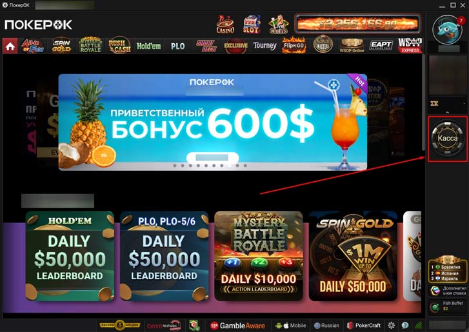The image size is (469, 332).
Task: Switch to the Hold'em tab
Action: tap(148, 46)
